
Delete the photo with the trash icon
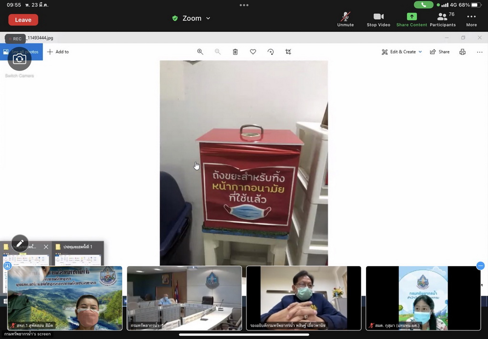point(235,51)
